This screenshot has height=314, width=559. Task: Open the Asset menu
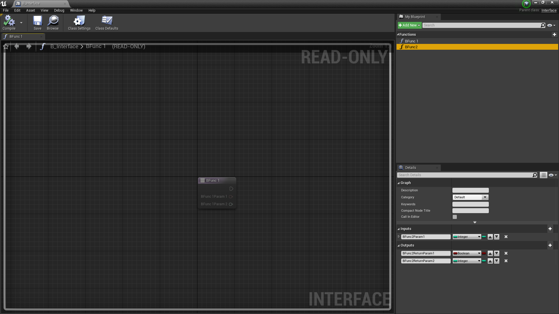(x=30, y=10)
